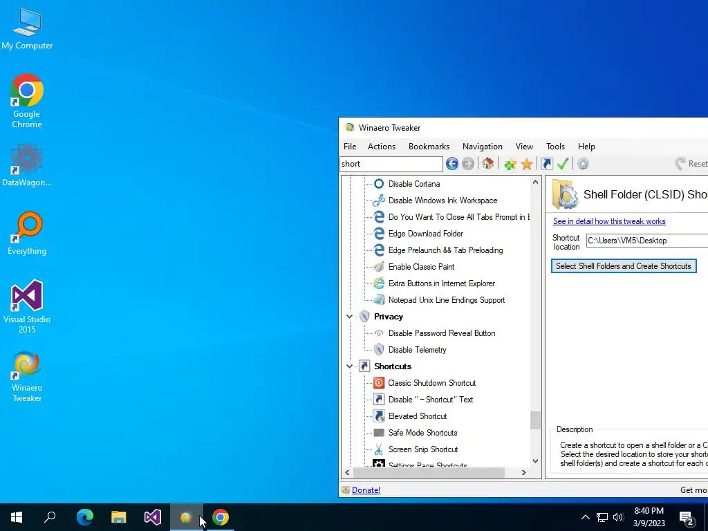Click Select Shell Folders and Create Shortcuts

[624, 266]
